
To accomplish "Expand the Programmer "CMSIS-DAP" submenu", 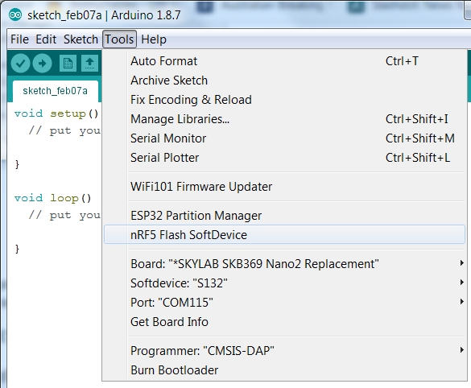I will [x=284, y=351].
